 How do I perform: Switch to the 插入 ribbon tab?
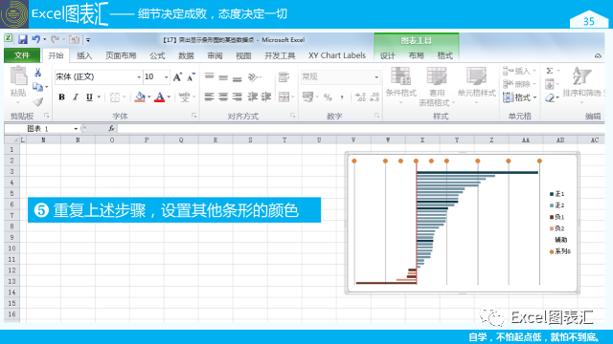point(84,55)
